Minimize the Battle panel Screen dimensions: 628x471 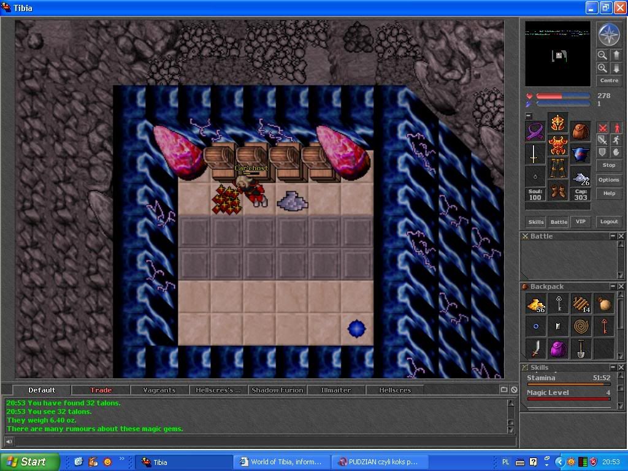[x=613, y=236]
